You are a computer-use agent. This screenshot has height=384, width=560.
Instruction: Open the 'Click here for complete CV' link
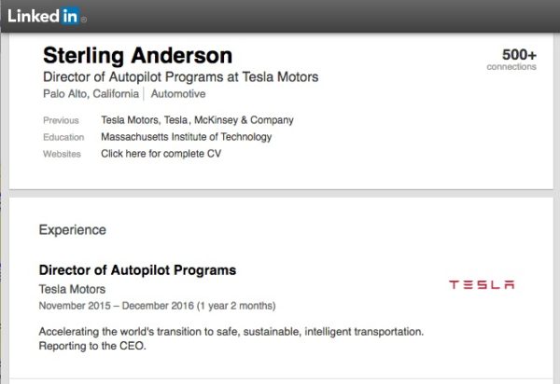tap(161, 154)
